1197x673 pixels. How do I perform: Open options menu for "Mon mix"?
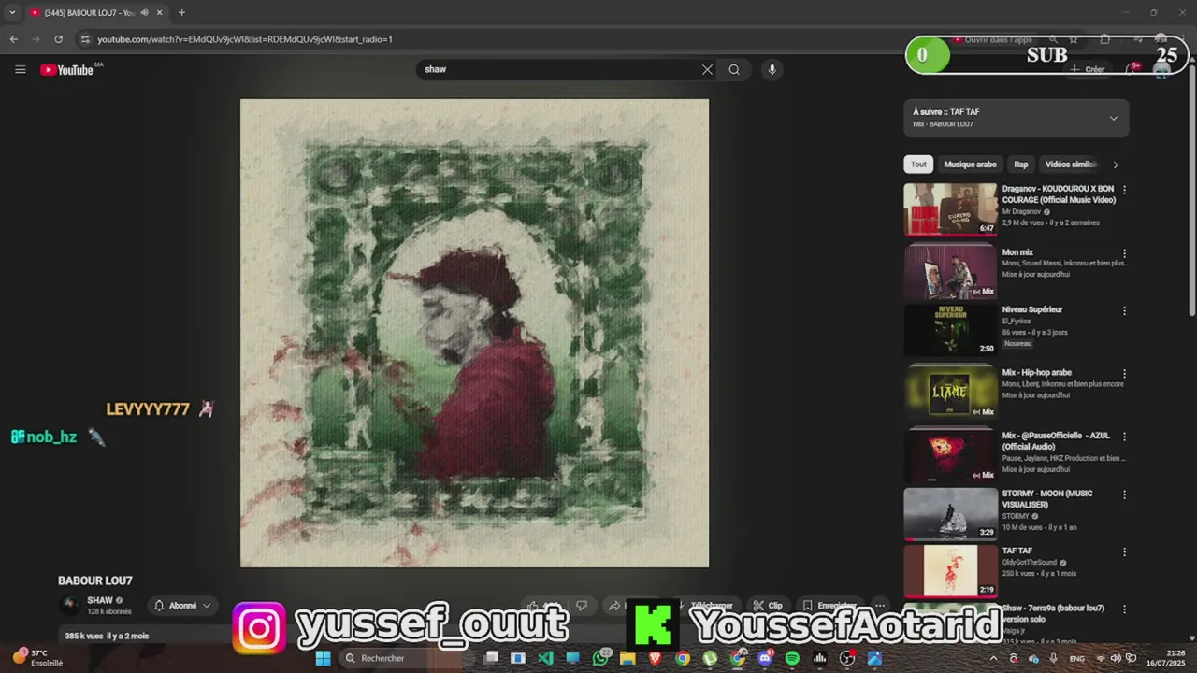1124,253
